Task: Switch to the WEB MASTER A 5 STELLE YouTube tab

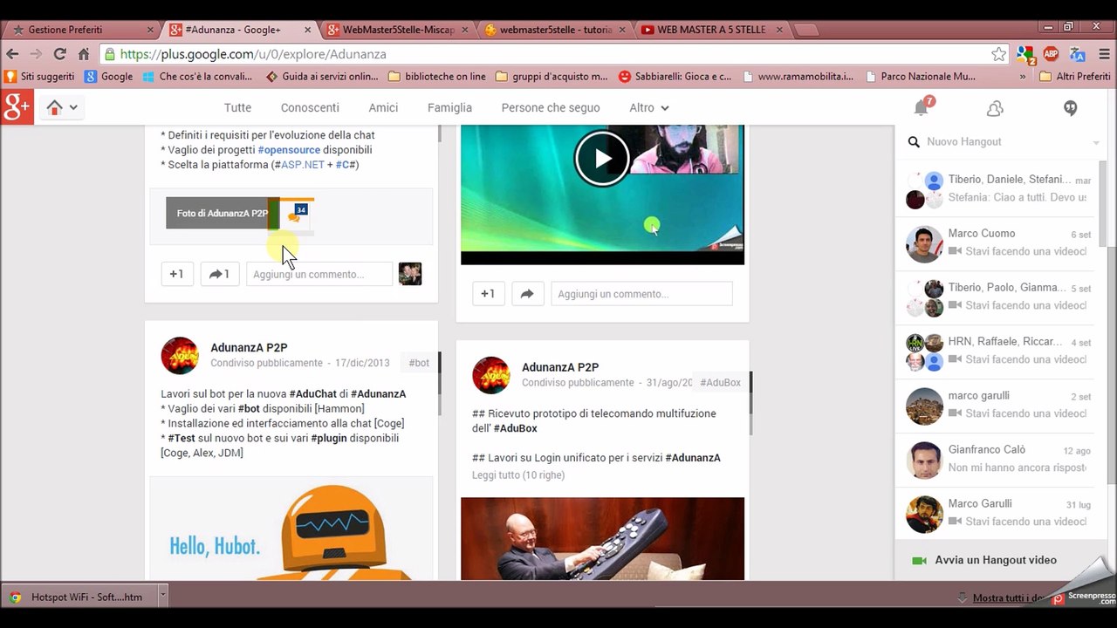Action: pyautogui.click(x=712, y=30)
